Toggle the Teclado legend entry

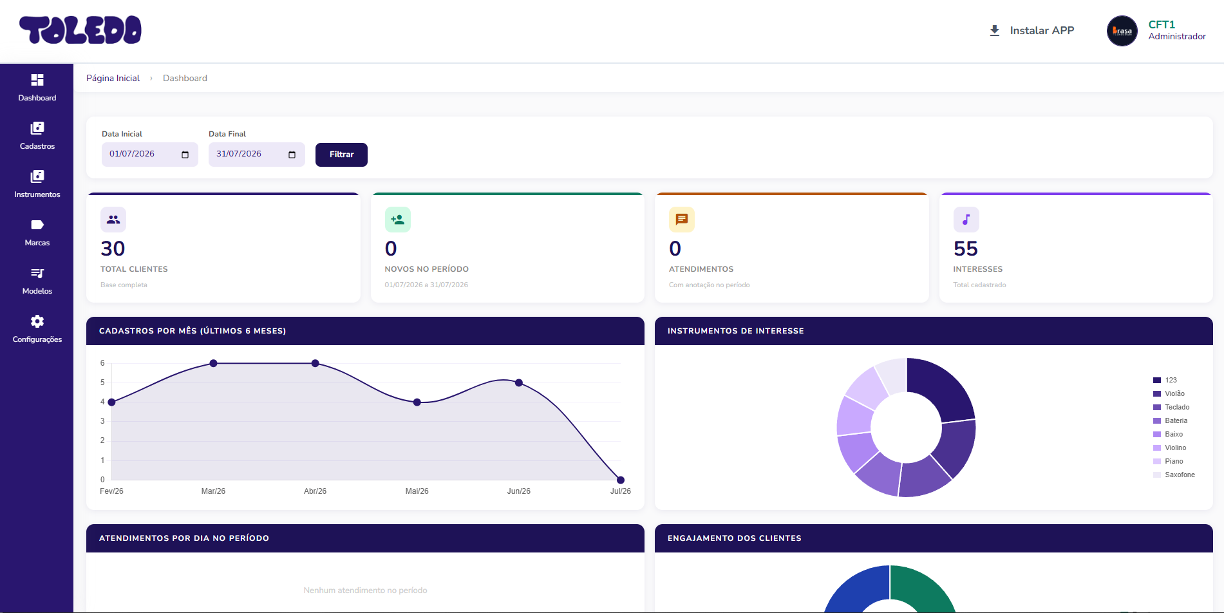click(x=1171, y=407)
